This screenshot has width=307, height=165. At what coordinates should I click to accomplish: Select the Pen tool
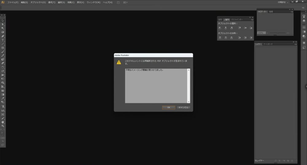(3, 36)
